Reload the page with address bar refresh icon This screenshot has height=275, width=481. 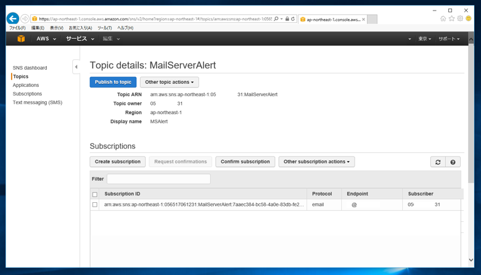293,18
